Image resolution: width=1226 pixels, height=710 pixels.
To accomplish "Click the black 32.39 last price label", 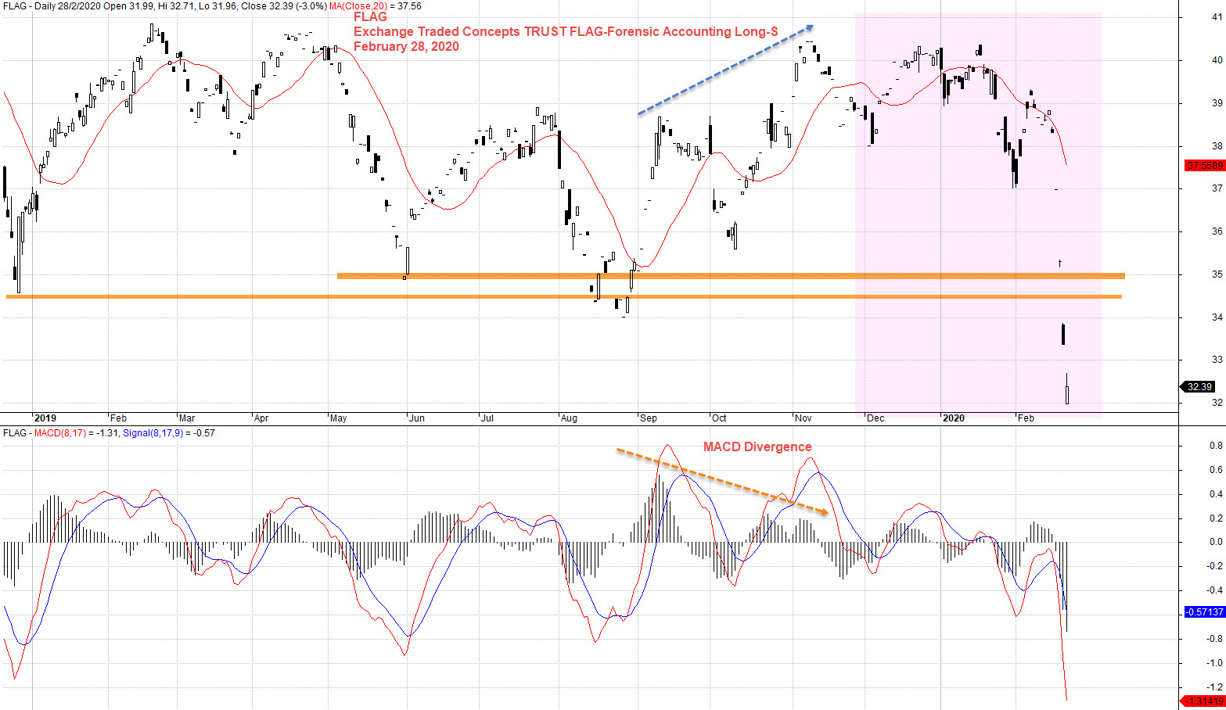I will click(1198, 386).
